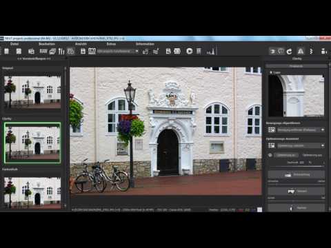
Task: Click the grid icon beside the algorithm dropdown
Action: [272, 130]
